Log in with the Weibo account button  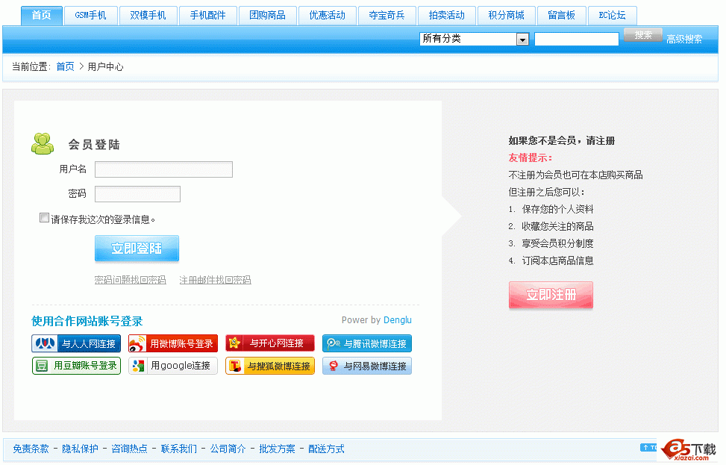coord(173,343)
